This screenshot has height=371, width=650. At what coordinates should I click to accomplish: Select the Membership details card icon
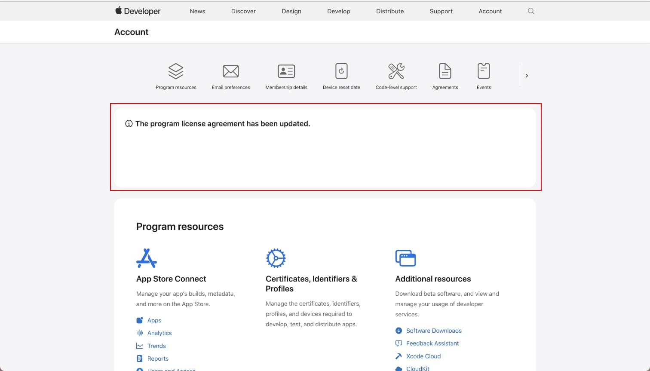click(x=286, y=71)
